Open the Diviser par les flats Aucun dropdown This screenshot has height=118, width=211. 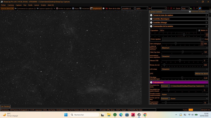189,99
